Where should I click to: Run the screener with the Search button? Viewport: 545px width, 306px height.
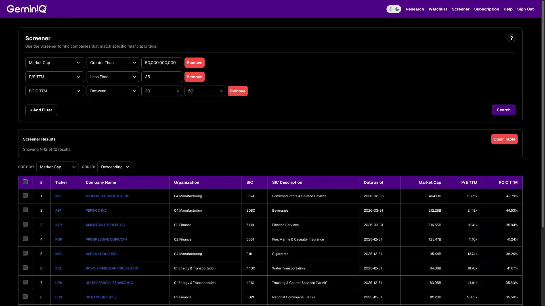[x=504, y=110]
